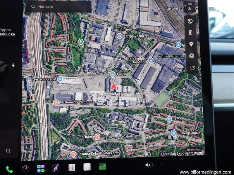Open the Phone app in the dock
The height and width of the screenshot is (175, 234).
click(9, 169)
